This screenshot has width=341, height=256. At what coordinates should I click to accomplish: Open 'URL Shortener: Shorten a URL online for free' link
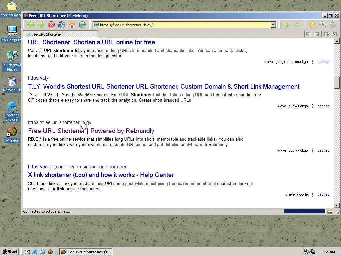pyautogui.click(x=91, y=42)
